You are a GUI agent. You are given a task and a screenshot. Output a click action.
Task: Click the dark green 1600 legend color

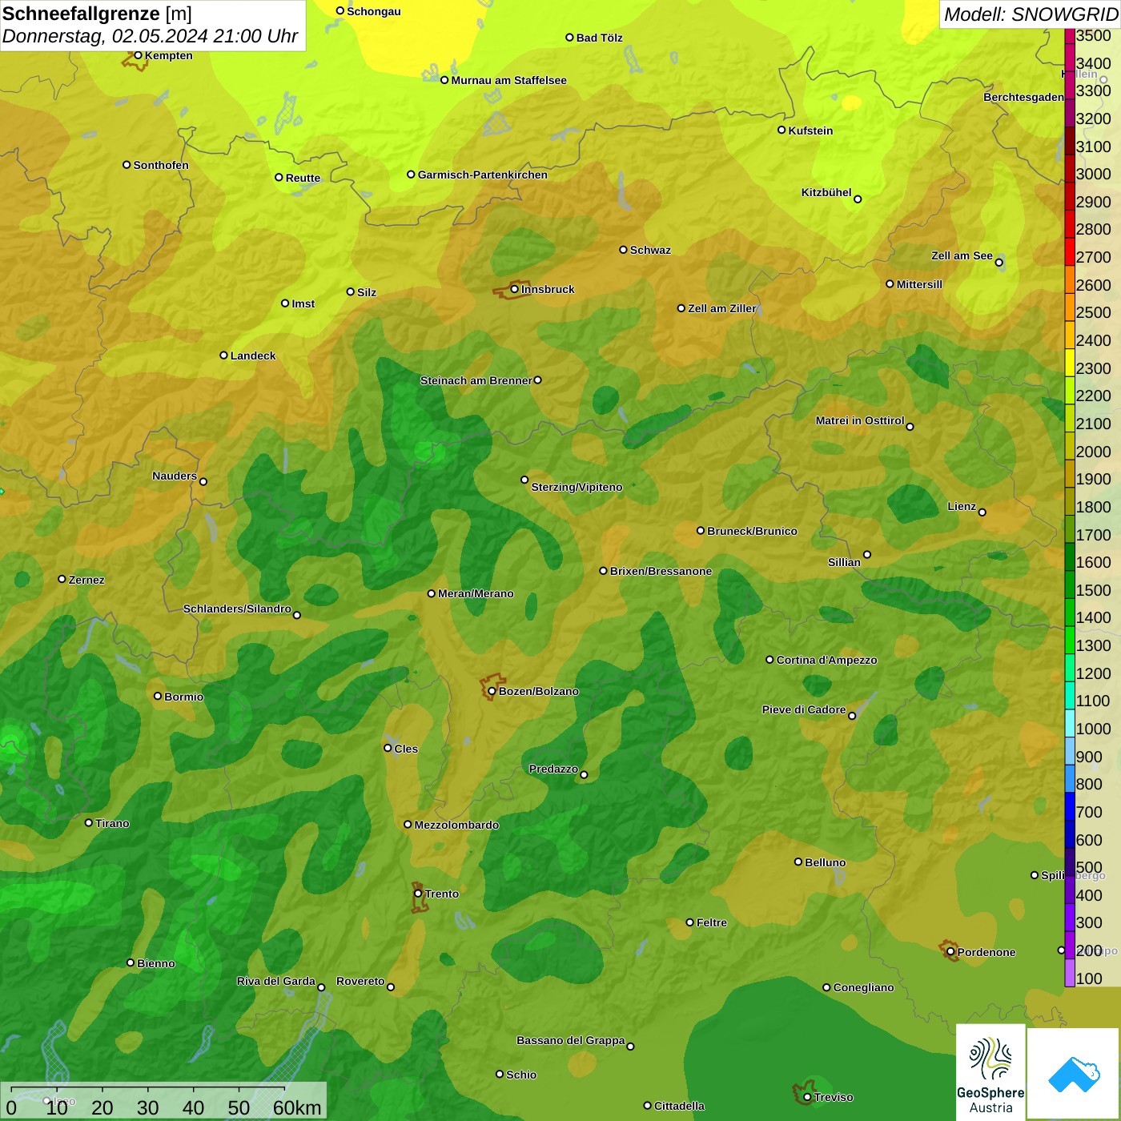(1070, 556)
